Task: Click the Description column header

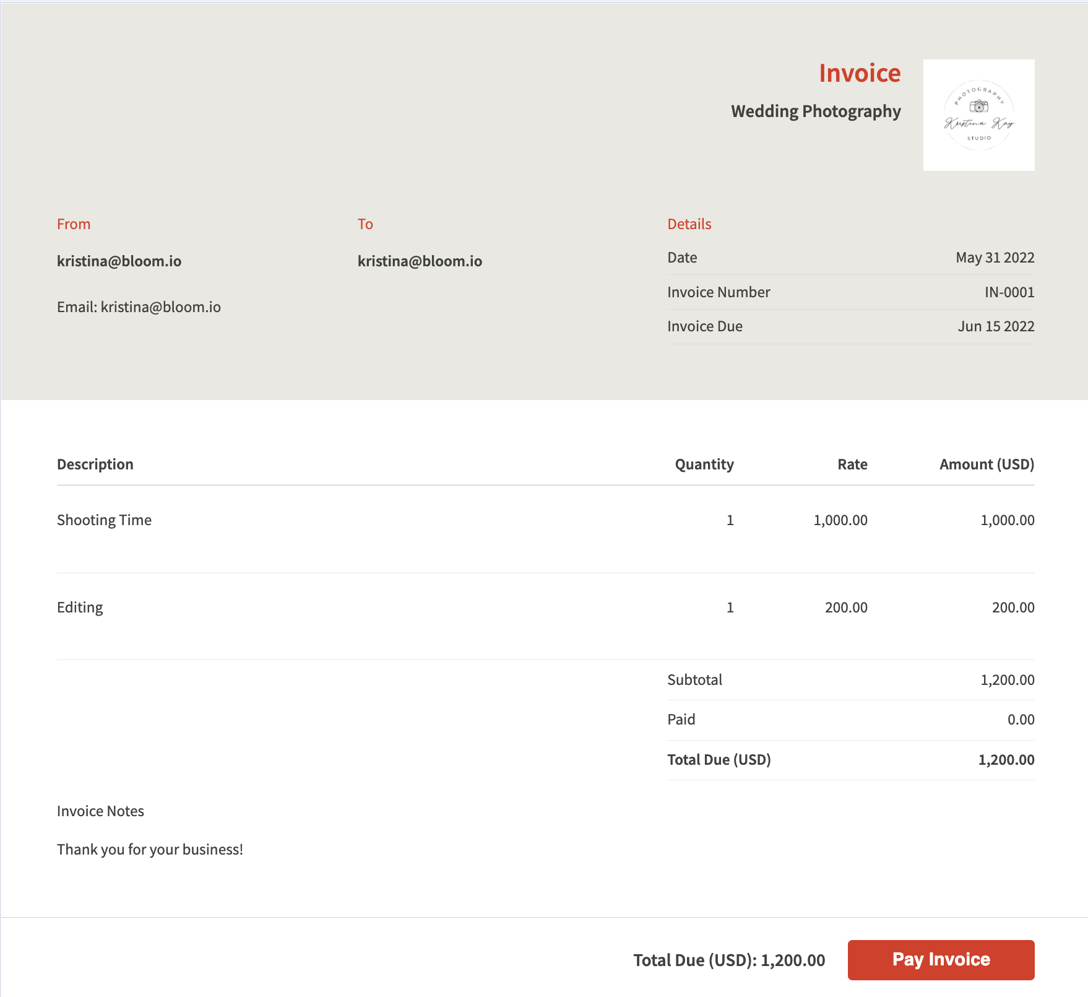Action: coord(95,464)
